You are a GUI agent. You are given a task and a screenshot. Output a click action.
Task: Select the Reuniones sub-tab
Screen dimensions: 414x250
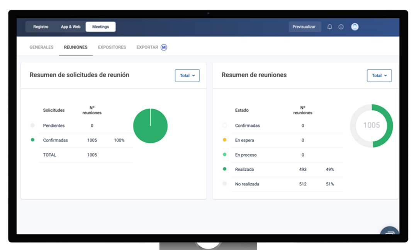(76, 47)
